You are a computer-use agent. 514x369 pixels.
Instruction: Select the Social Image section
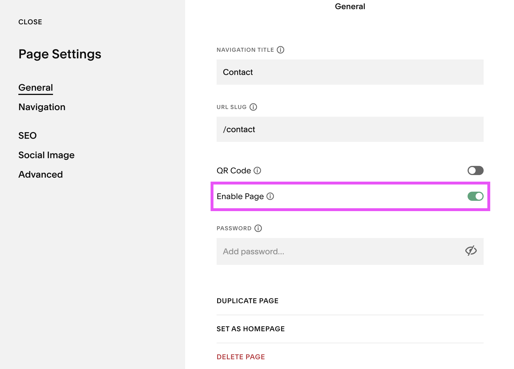point(46,155)
